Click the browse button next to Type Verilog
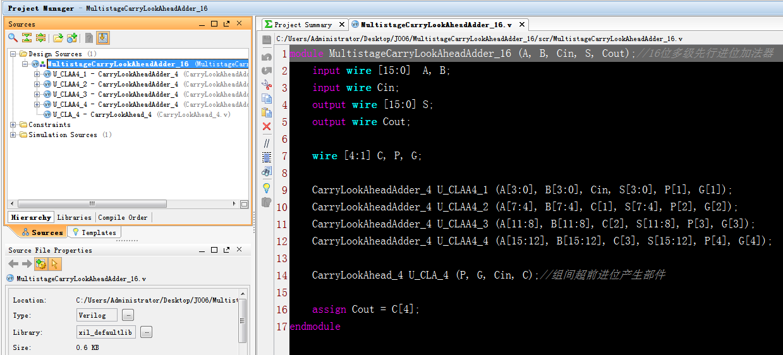The image size is (783, 355). click(x=128, y=315)
